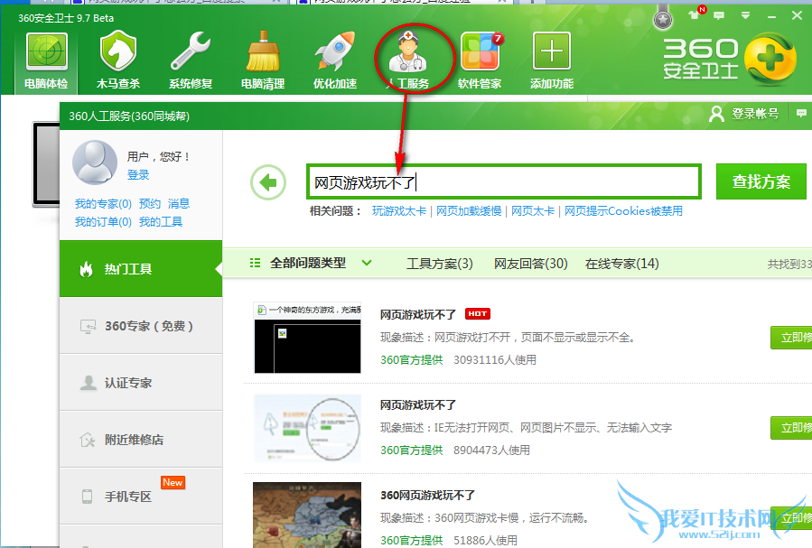
Task: Click 登录帐号 person icon
Action: coord(716,114)
